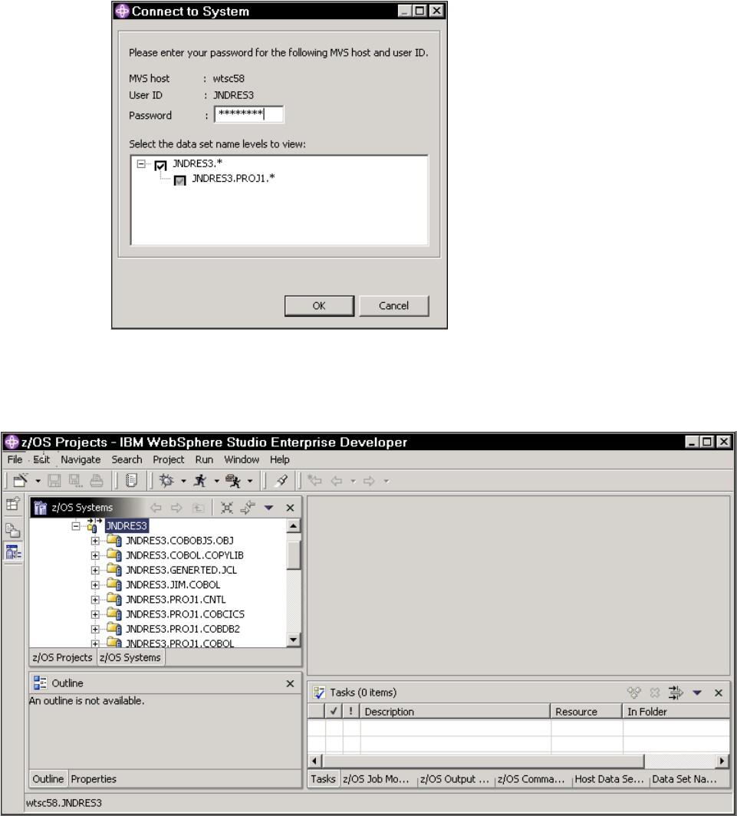The image size is (737, 816).
Task: Click the filter icon in Tasks view
Action: coord(676,693)
